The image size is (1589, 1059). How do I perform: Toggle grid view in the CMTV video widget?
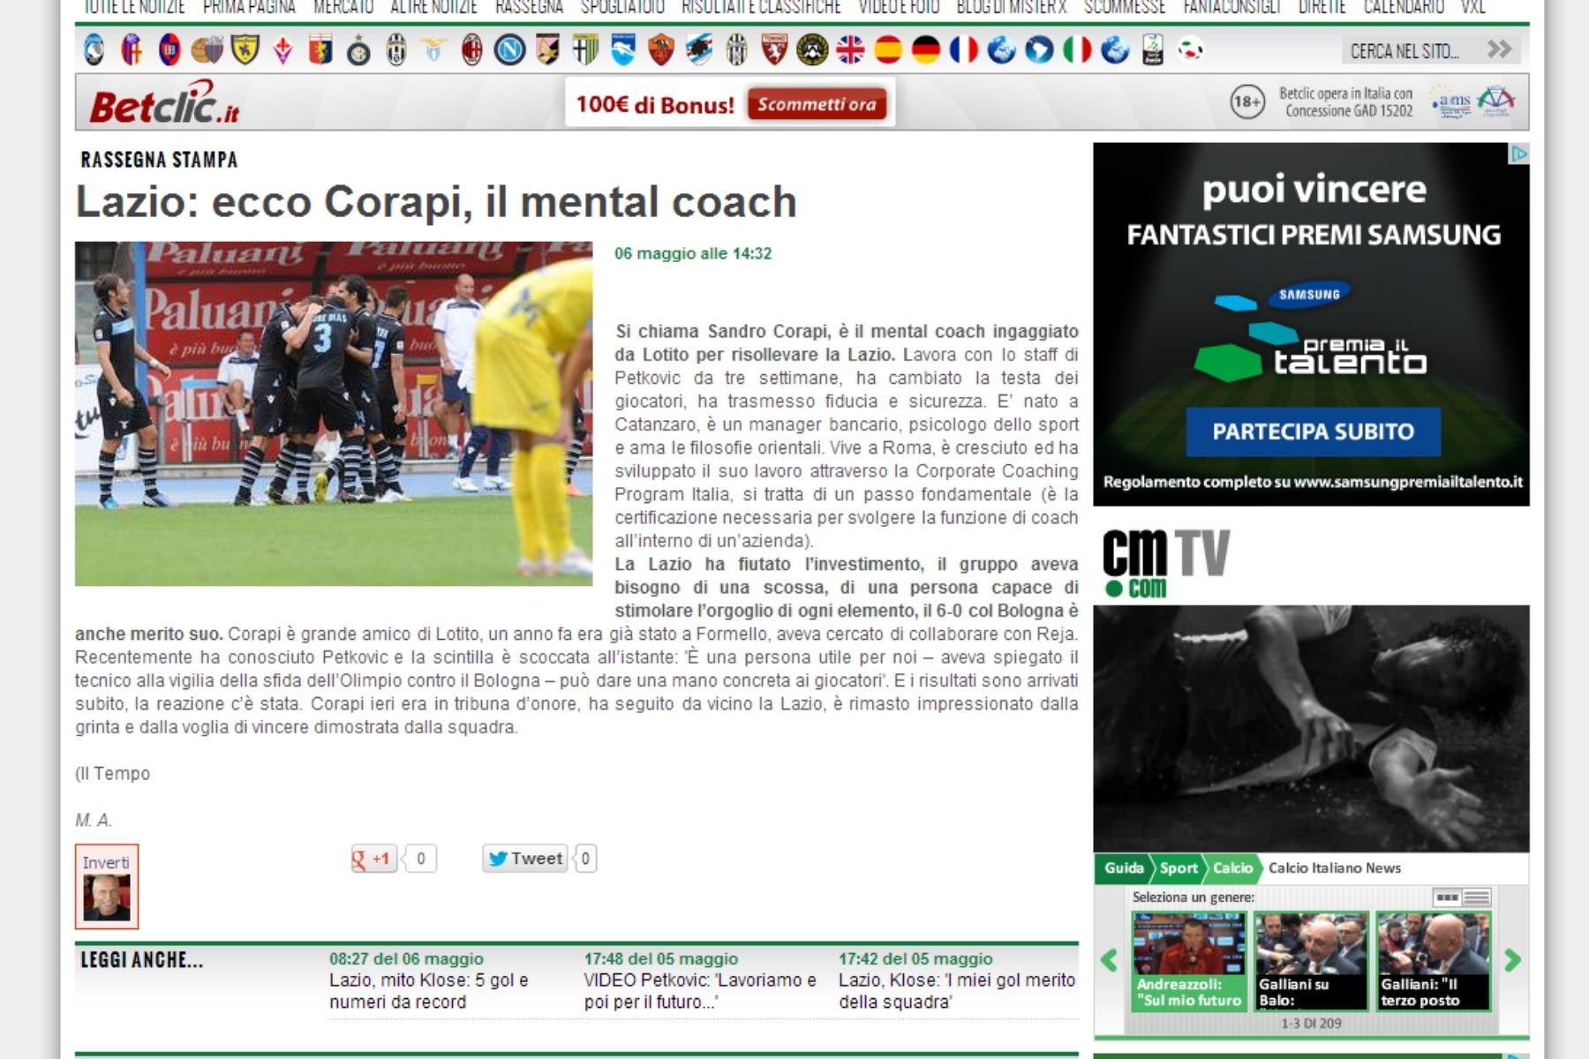click(1448, 897)
